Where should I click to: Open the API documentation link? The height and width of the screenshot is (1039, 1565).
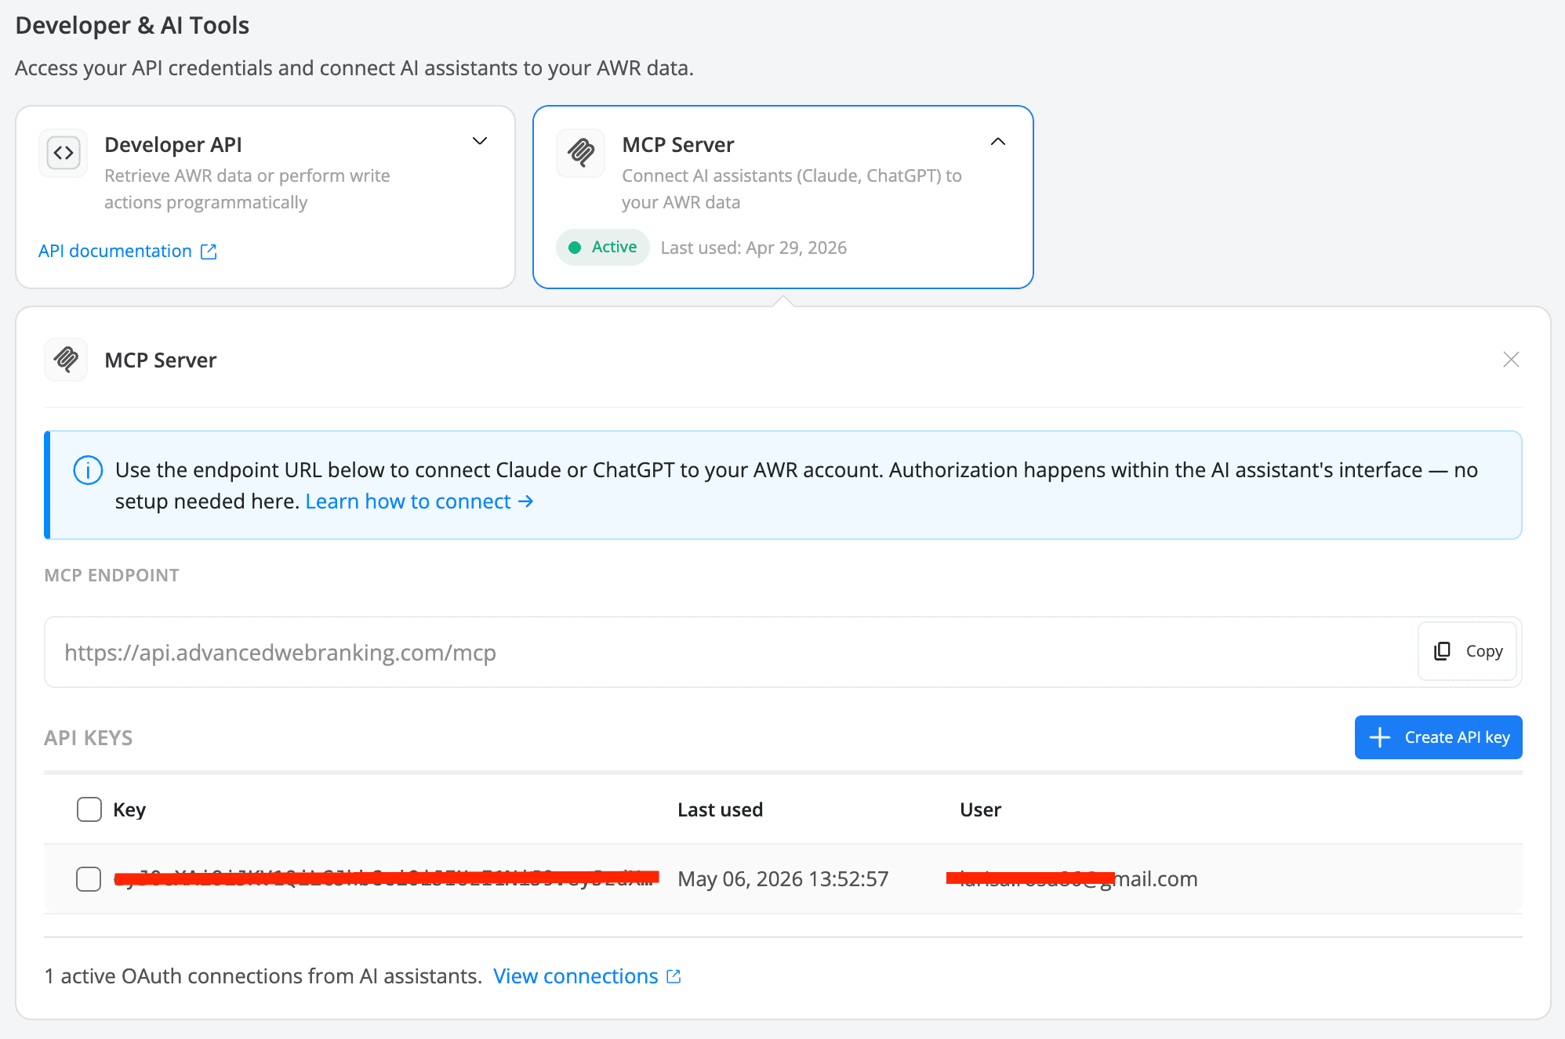[115, 251]
